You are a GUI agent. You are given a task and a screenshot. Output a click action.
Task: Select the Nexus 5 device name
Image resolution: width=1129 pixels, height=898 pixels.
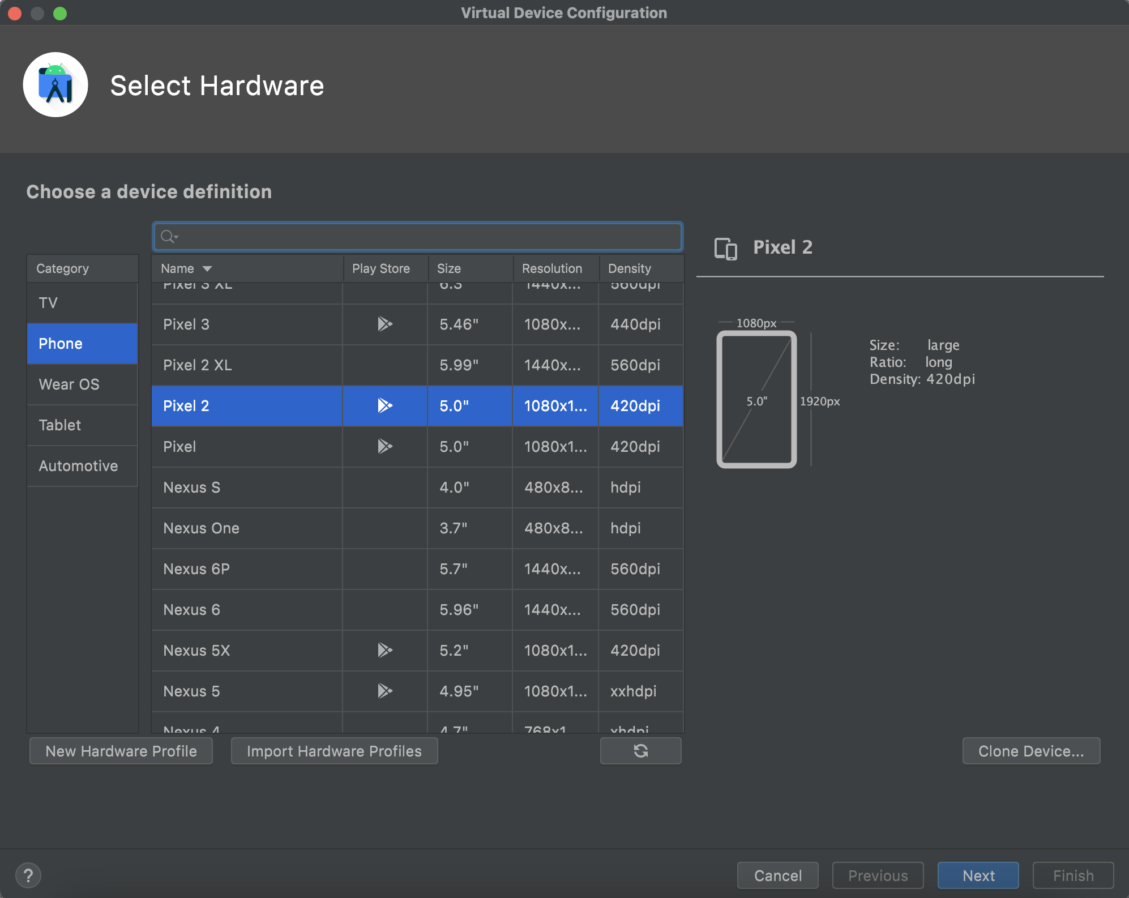click(191, 691)
